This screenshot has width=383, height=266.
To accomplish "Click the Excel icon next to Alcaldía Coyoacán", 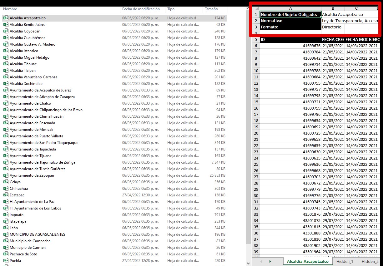I will pyautogui.click(x=6, y=31).
